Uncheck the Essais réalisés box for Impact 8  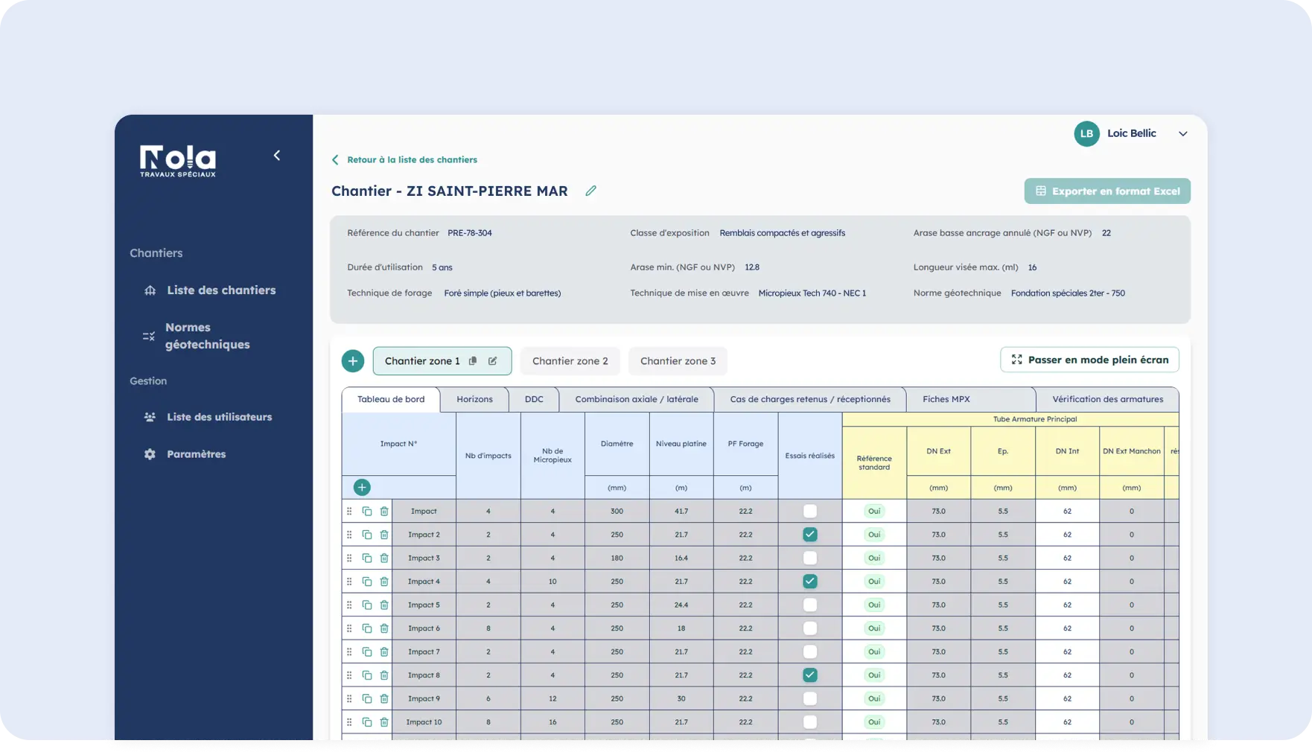pos(810,675)
